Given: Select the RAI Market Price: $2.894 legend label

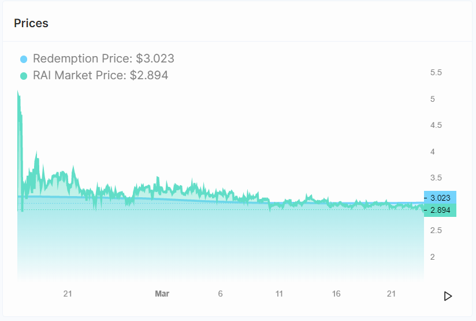Looking at the screenshot, I should tap(101, 75).
